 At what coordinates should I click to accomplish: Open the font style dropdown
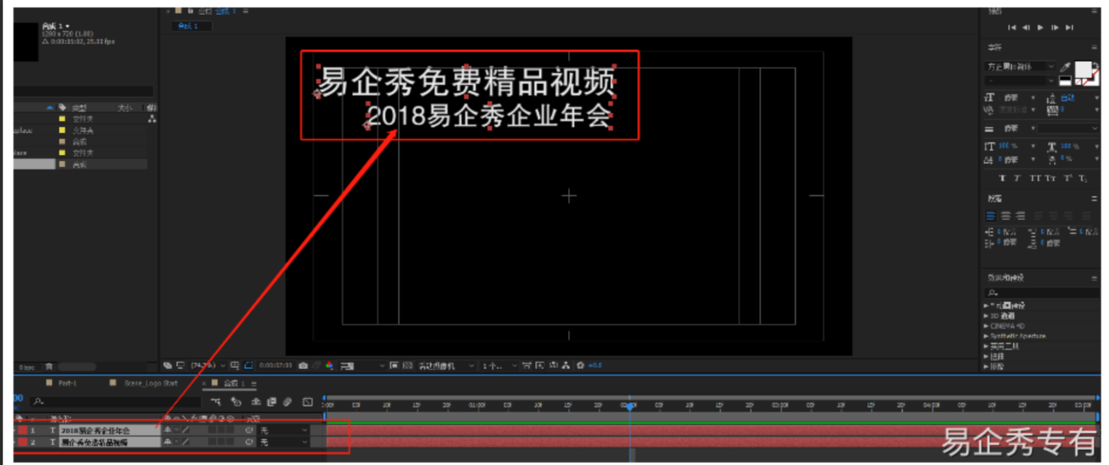click(x=1020, y=81)
